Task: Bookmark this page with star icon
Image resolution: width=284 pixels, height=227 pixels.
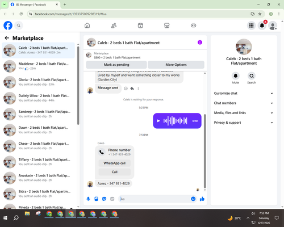Action: pyautogui.click(x=260, y=14)
